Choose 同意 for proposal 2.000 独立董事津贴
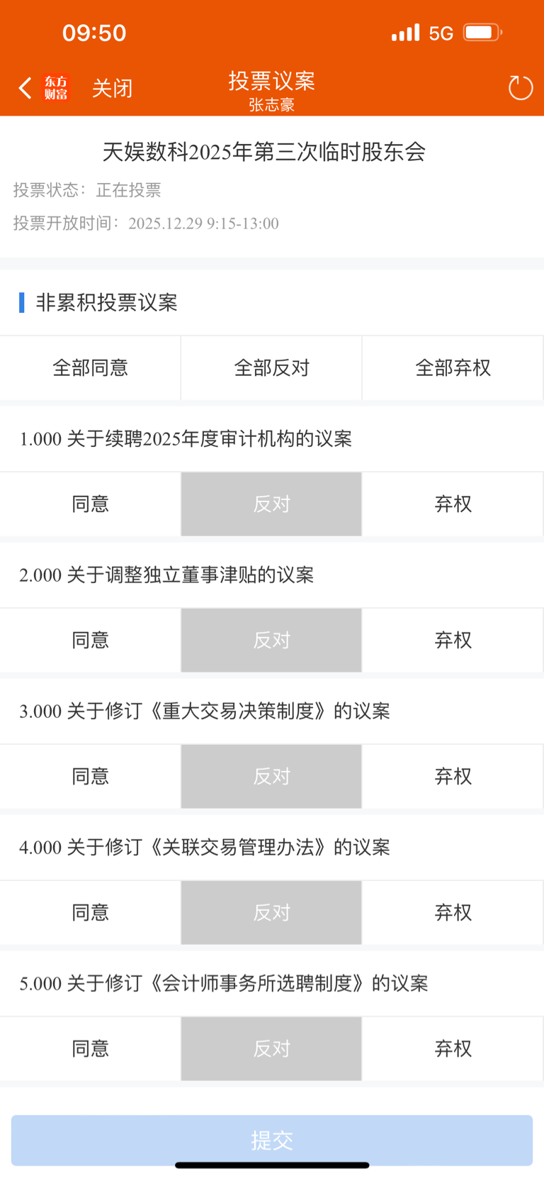This screenshot has width=544, height=1179. pos(90,641)
